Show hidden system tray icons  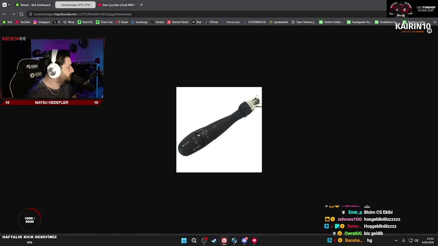tap(396, 241)
